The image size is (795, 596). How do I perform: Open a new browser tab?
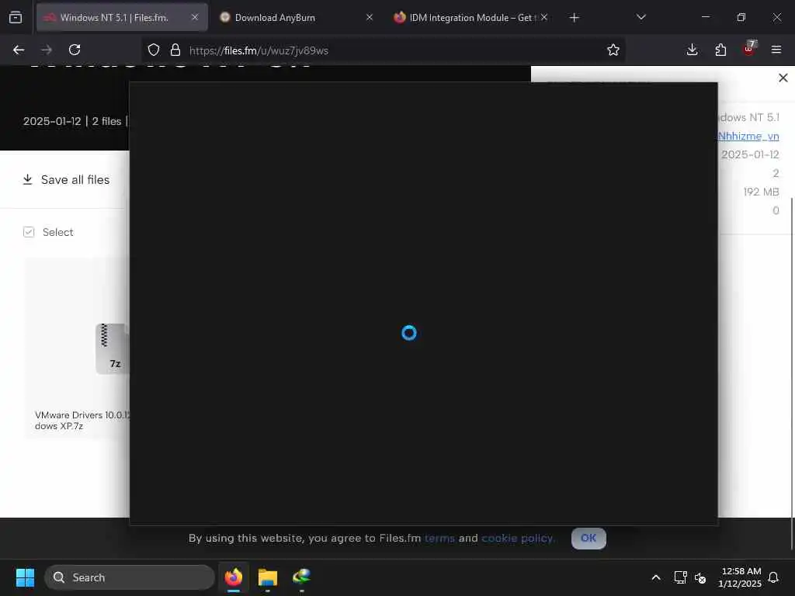[x=574, y=18]
